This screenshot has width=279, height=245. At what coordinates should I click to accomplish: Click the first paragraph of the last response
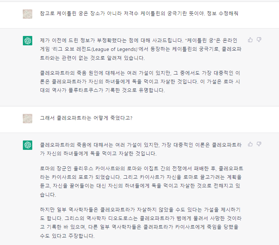click(x=141, y=149)
